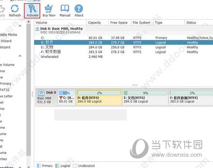Click the Primary sidebar entry
This screenshot has width=213, height=168.
click(5, 83)
